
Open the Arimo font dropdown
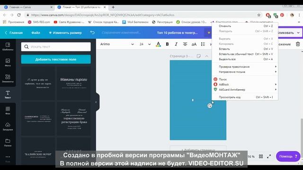[x=117, y=44]
